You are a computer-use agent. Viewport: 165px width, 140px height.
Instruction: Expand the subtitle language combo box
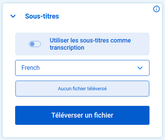(82, 68)
